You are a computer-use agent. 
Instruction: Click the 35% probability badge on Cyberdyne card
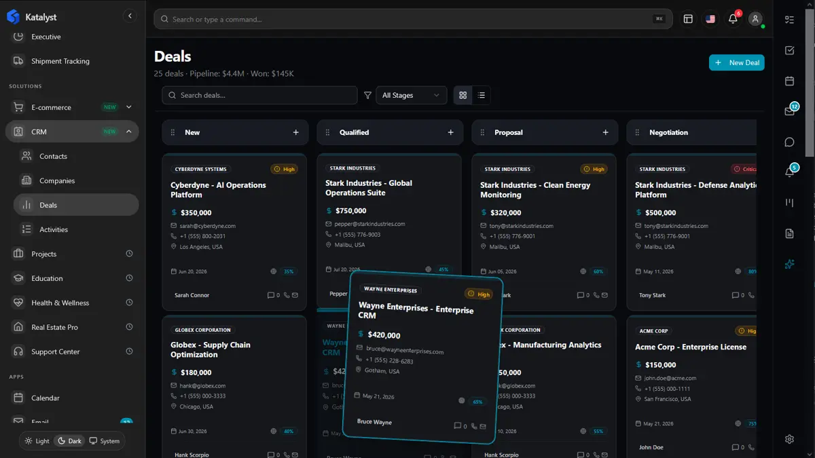289,271
